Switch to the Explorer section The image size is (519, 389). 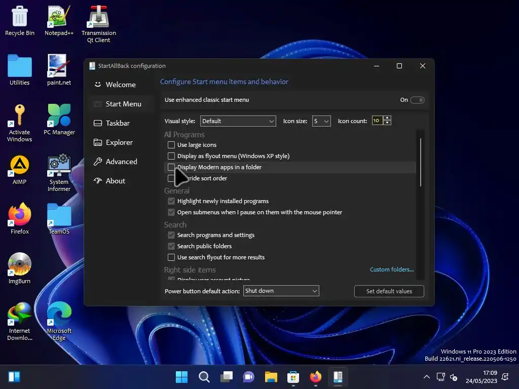click(x=121, y=142)
